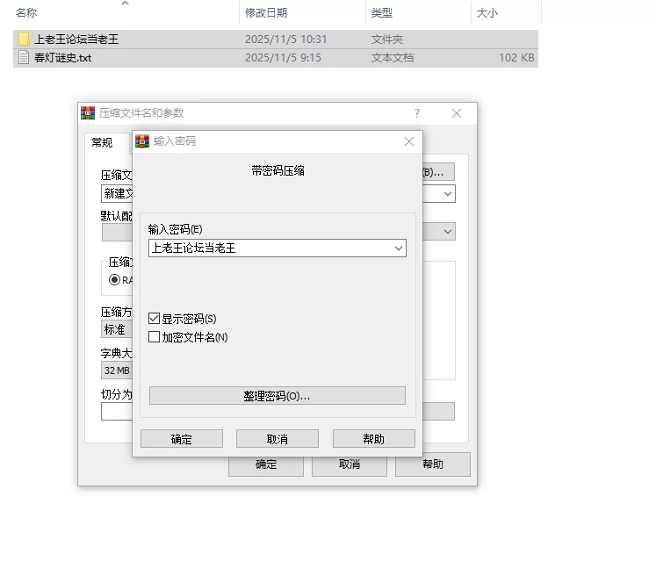656x583 pixels.
Task: Expand the archive name dropdown in background window
Action: [x=448, y=194]
